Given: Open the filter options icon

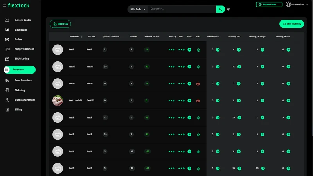Looking at the screenshot, I should 228,9.
